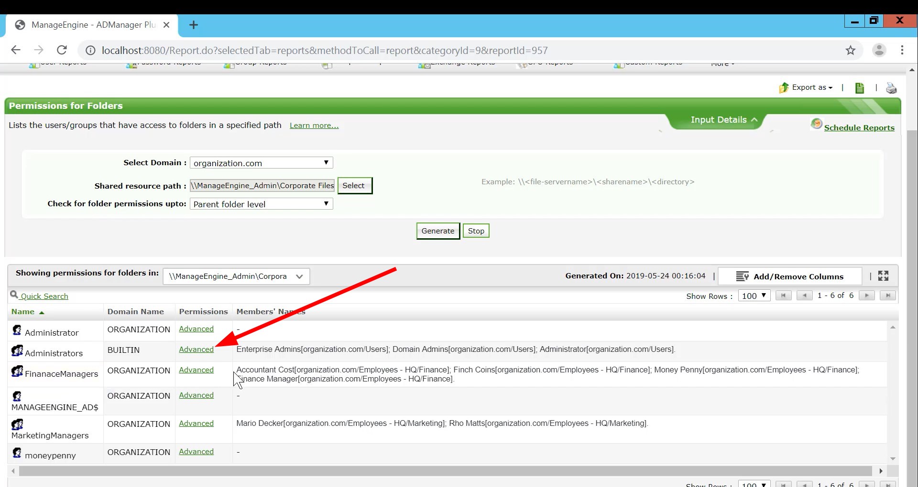Click the browser forward arrow
The image size is (918, 487).
[x=39, y=50]
